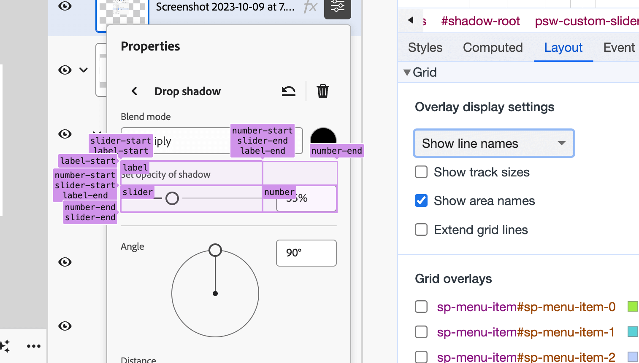Reset the Drop shadow effect with undo icon
This screenshot has width=639, height=363.
pos(289,91)
